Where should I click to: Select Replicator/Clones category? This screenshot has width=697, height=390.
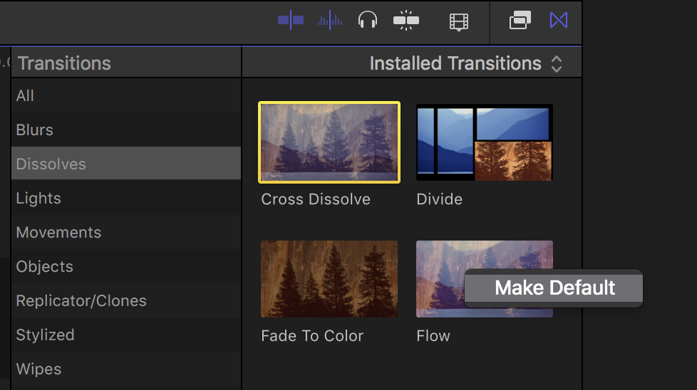(x=81, y=301)
